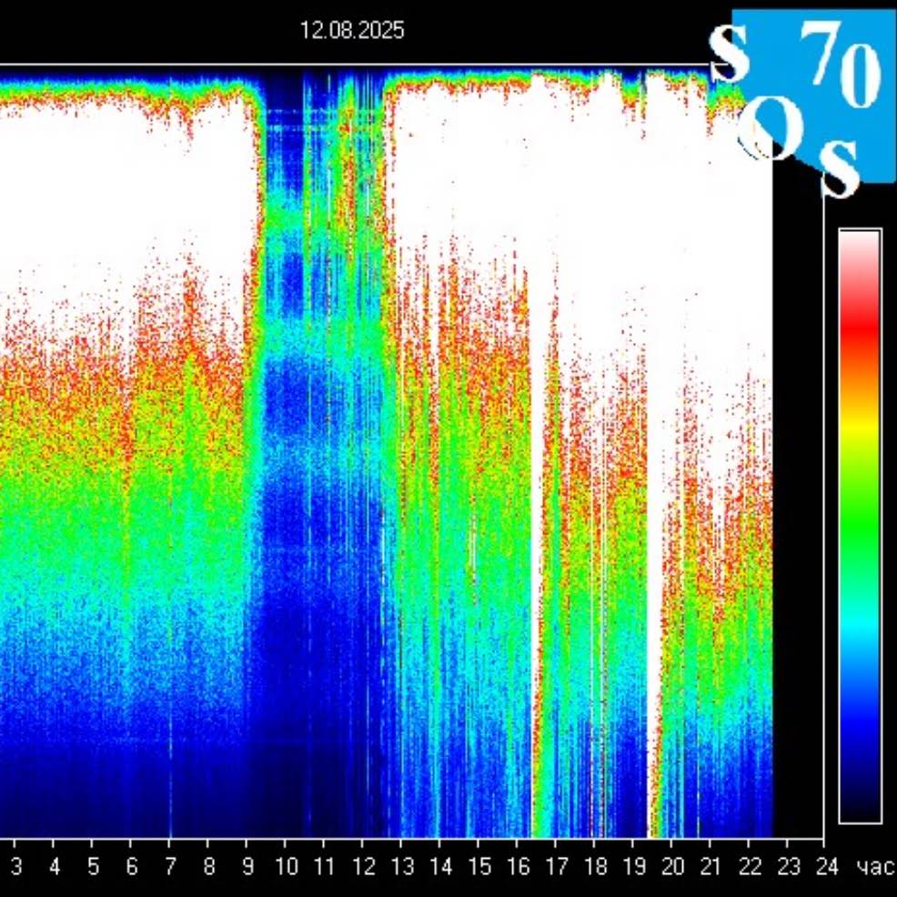The image size is (897, 897).
Task: Click hour 18 on the time axis
Action: click(595, 866)
